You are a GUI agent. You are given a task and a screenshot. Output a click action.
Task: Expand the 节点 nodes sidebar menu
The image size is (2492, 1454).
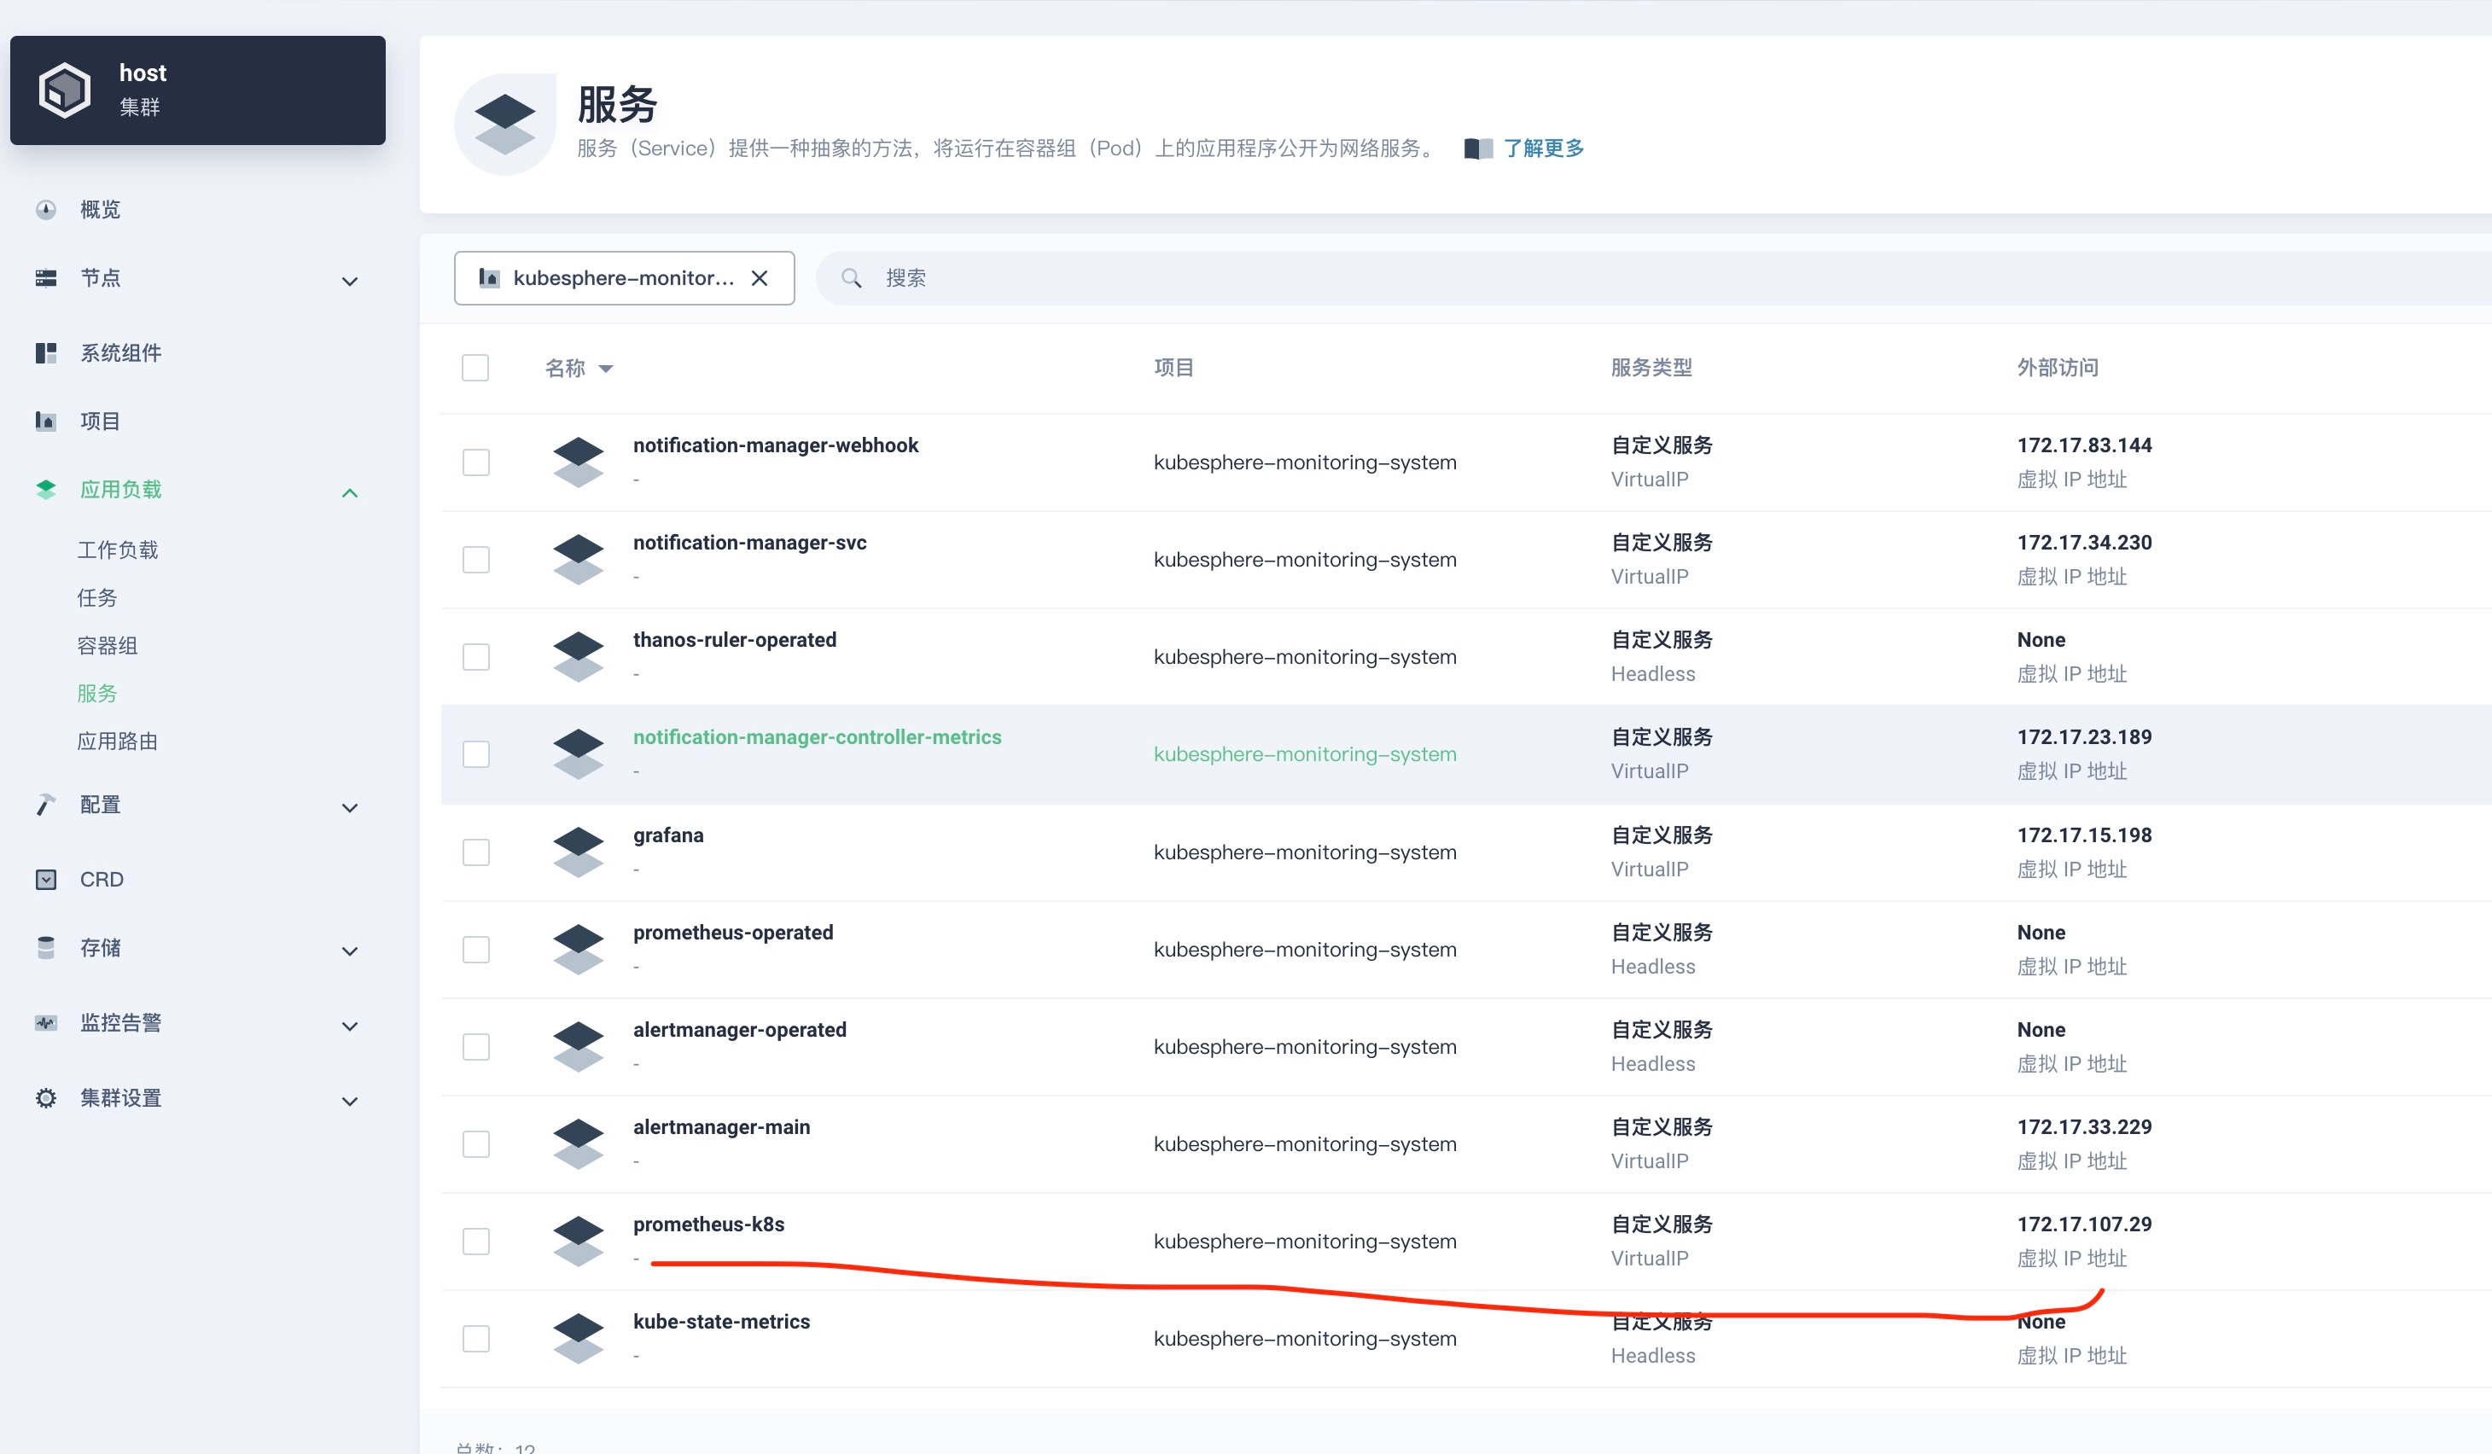point(349,281)
